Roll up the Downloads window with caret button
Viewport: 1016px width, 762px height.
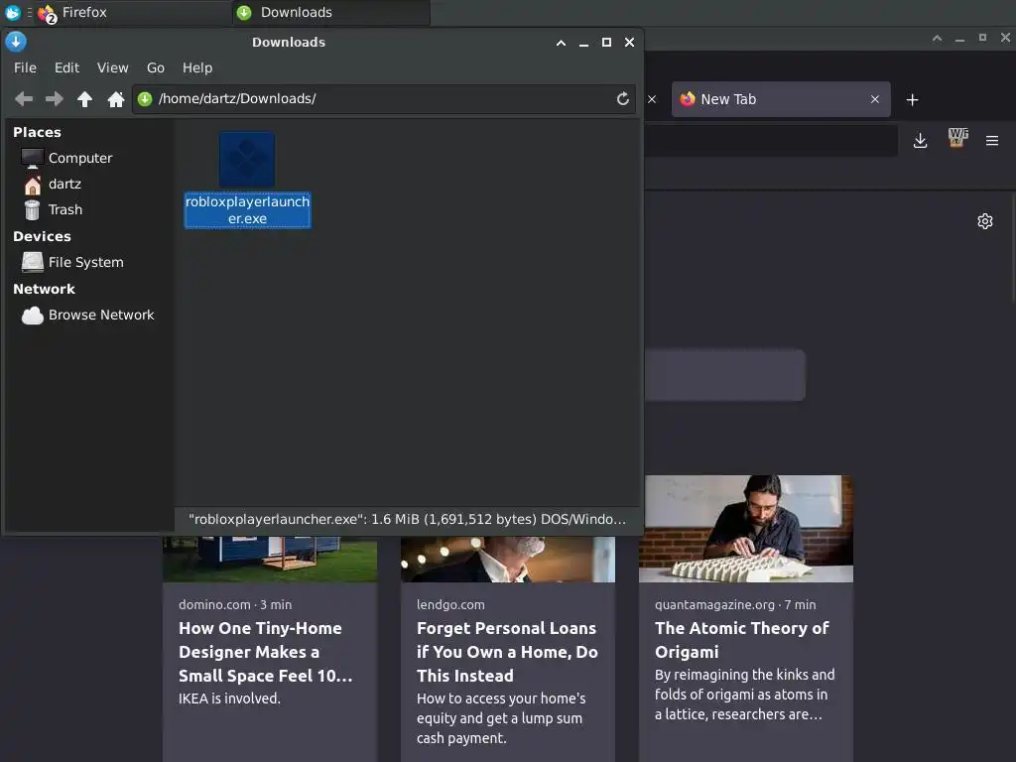[x=562, y=42]
